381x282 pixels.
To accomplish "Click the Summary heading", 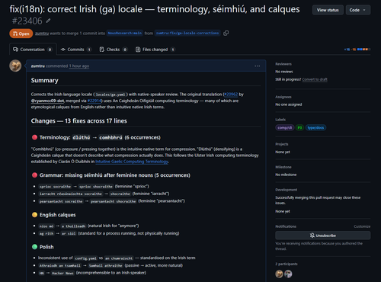I will tap(45, 81).
